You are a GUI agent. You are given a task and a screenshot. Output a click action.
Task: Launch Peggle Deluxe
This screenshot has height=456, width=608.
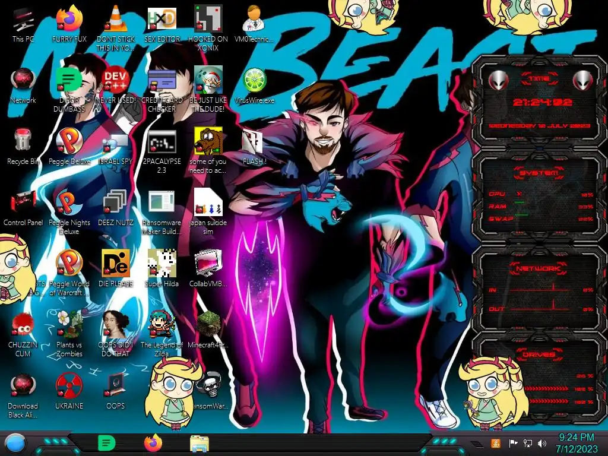coord(69,145)
